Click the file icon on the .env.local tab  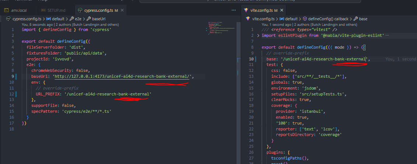[6, 10]
